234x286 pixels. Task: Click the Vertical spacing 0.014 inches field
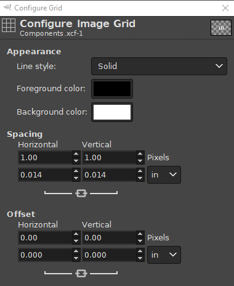[x=109, y=175]
